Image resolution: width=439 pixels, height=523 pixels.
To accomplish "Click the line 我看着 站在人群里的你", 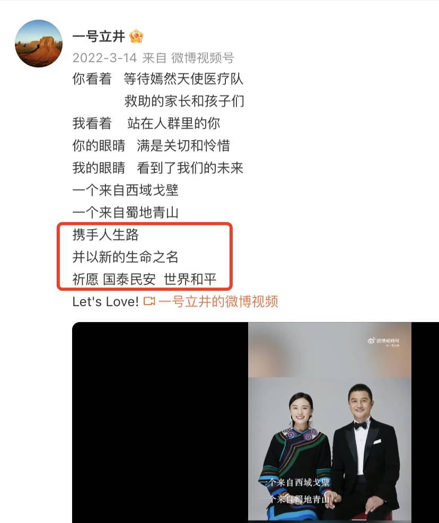I will [x=146, y=124].
